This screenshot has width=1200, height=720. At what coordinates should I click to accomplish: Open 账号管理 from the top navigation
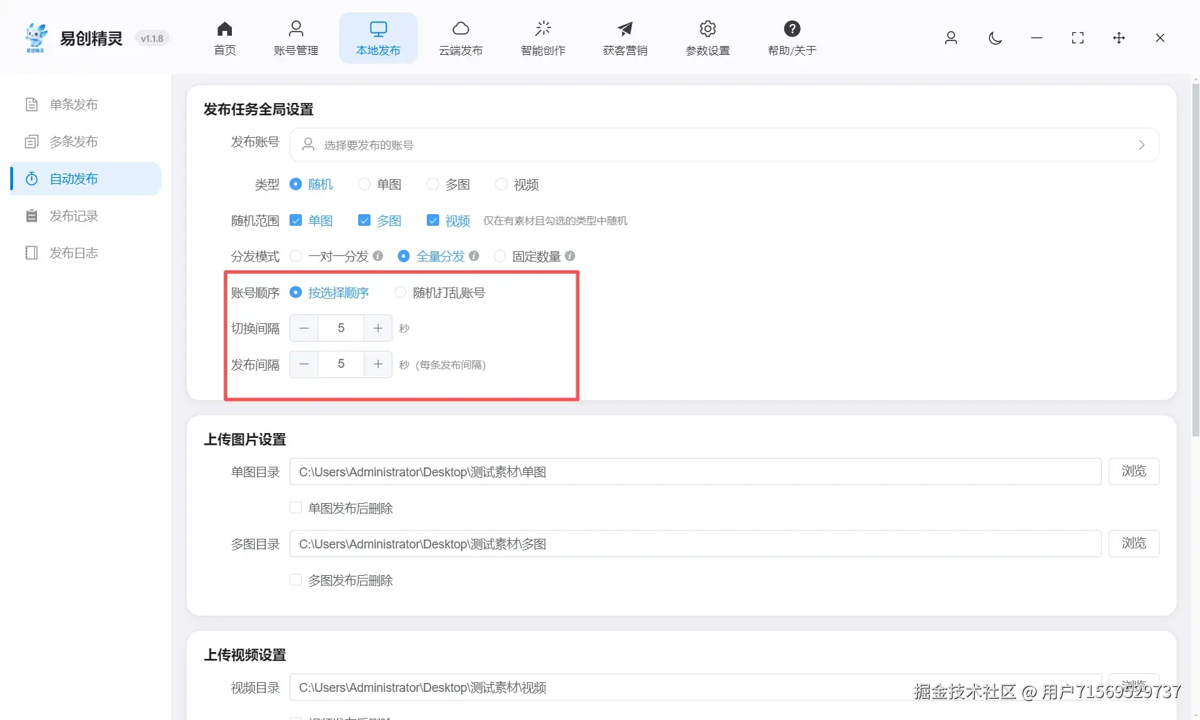click(296, 38)
